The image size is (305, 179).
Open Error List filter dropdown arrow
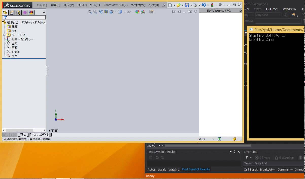(x=250, y=158)
